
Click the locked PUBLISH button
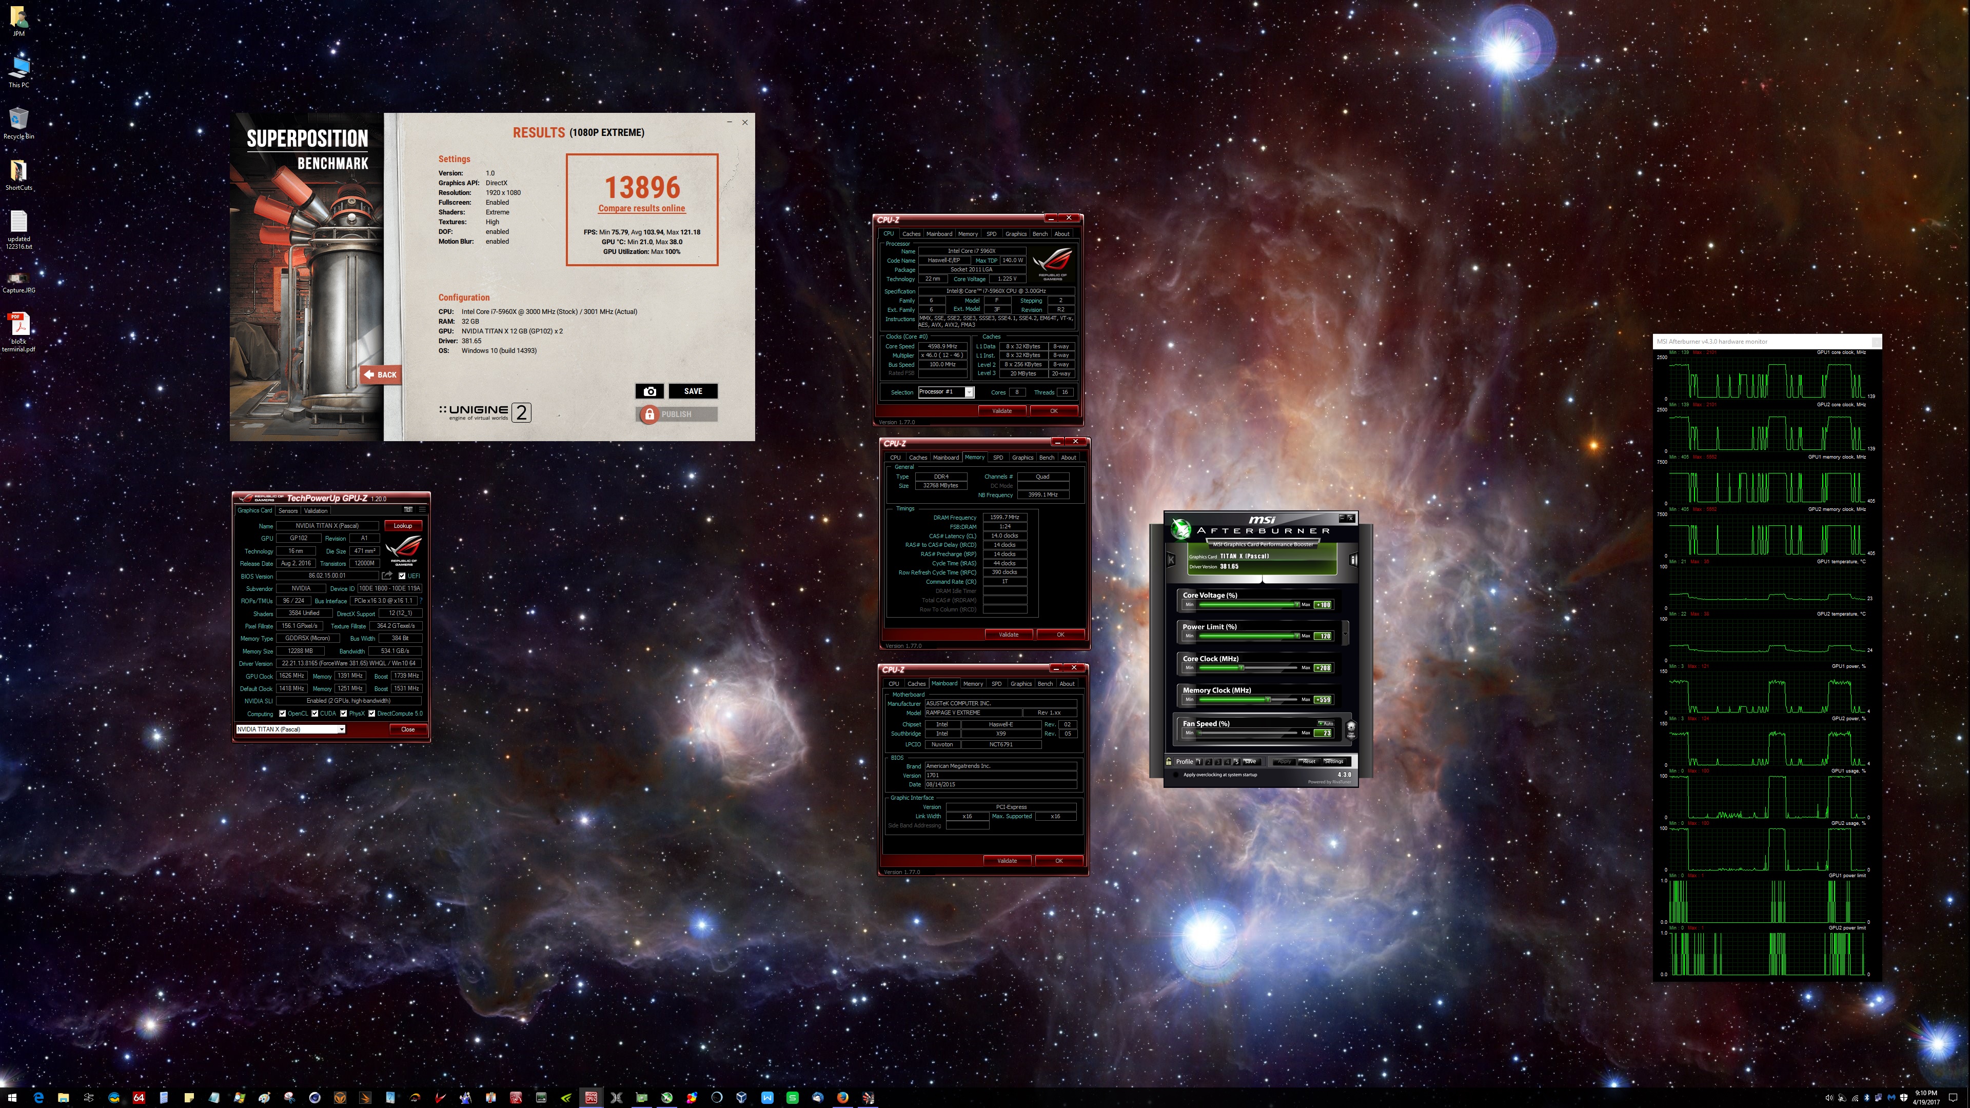click(x=676, y=414)
